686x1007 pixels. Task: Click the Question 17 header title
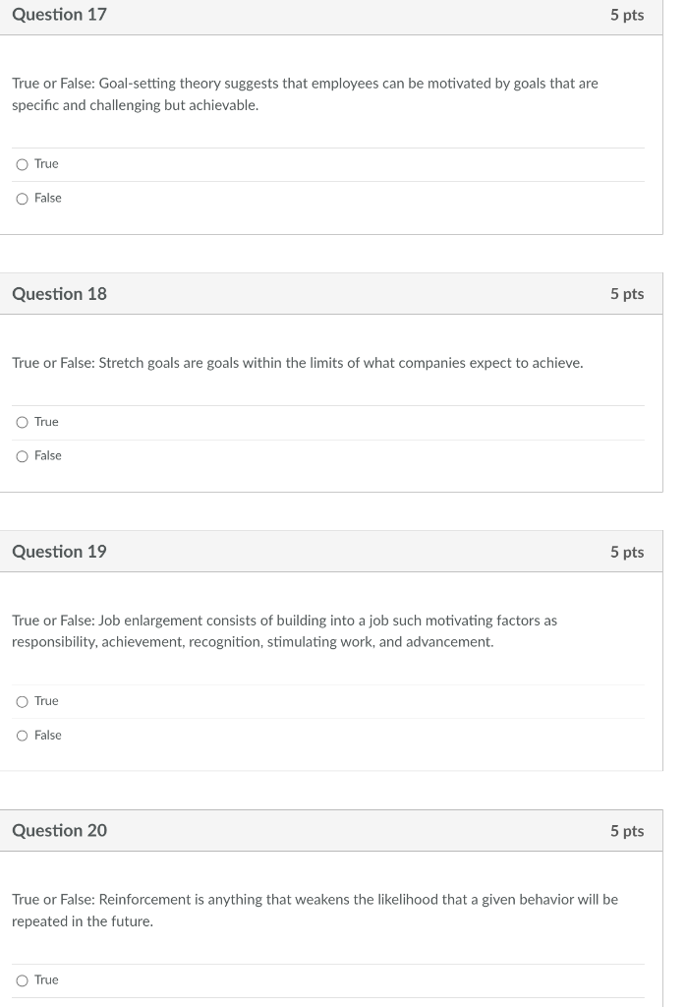(x=60, y=15)
